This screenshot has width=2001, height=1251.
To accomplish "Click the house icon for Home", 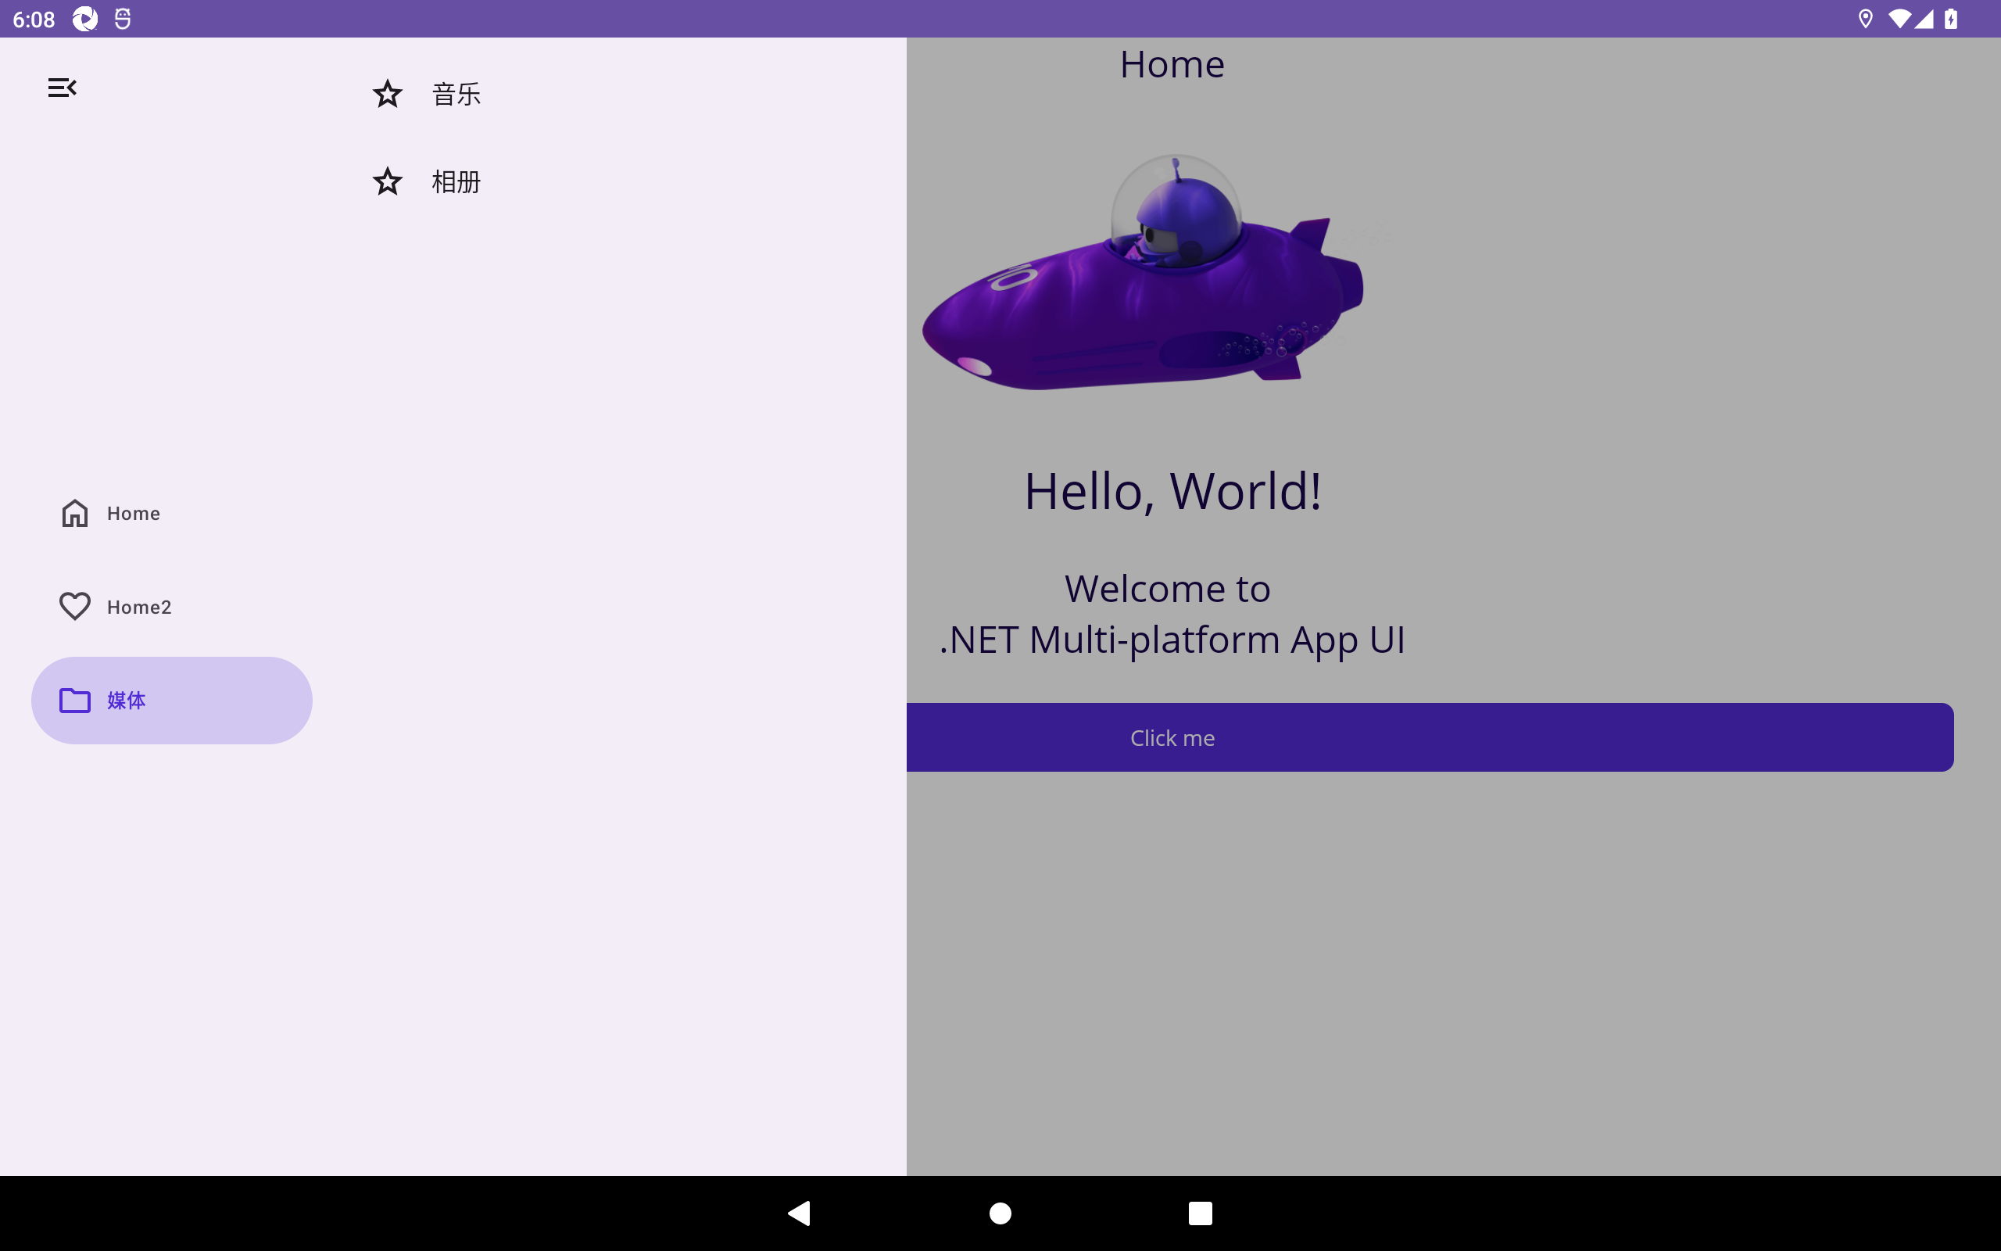I will (74, 513).
